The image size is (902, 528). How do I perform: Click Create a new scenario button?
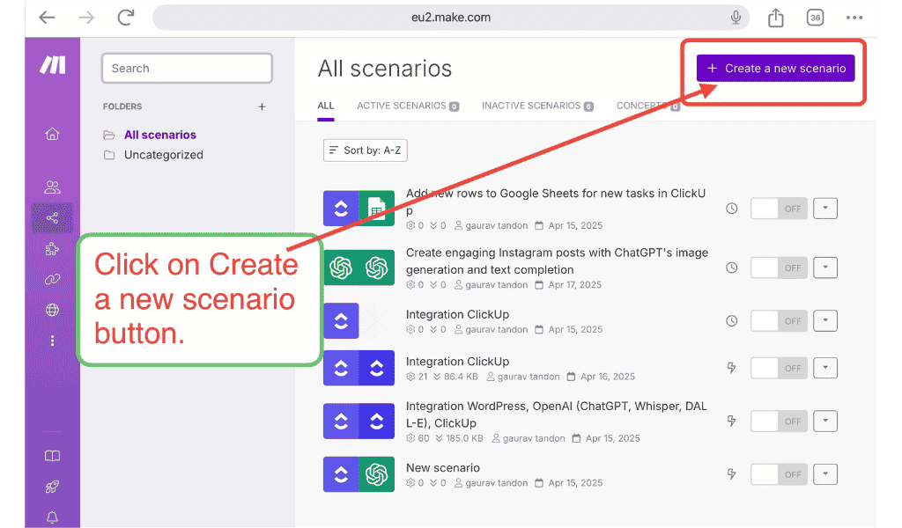775,69
